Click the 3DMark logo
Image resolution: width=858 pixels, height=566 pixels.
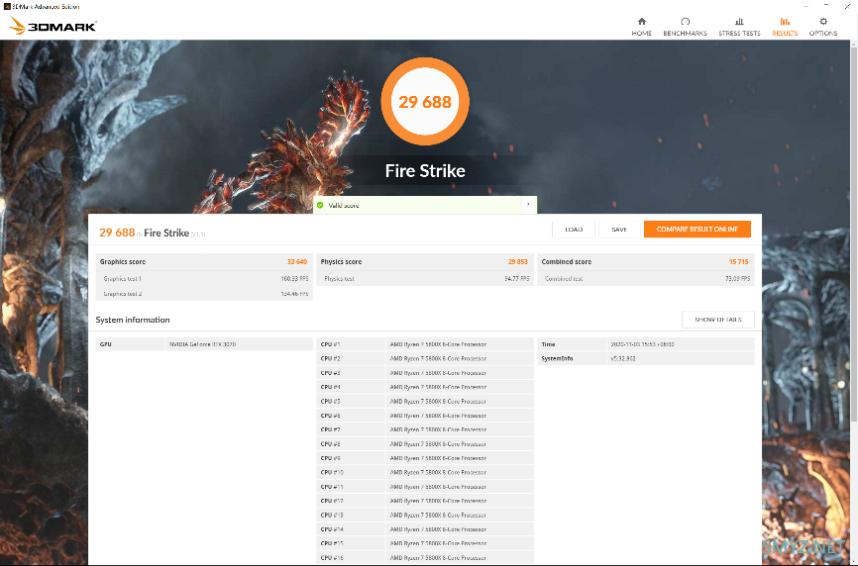pyautogui.click(x=53, y=26)
